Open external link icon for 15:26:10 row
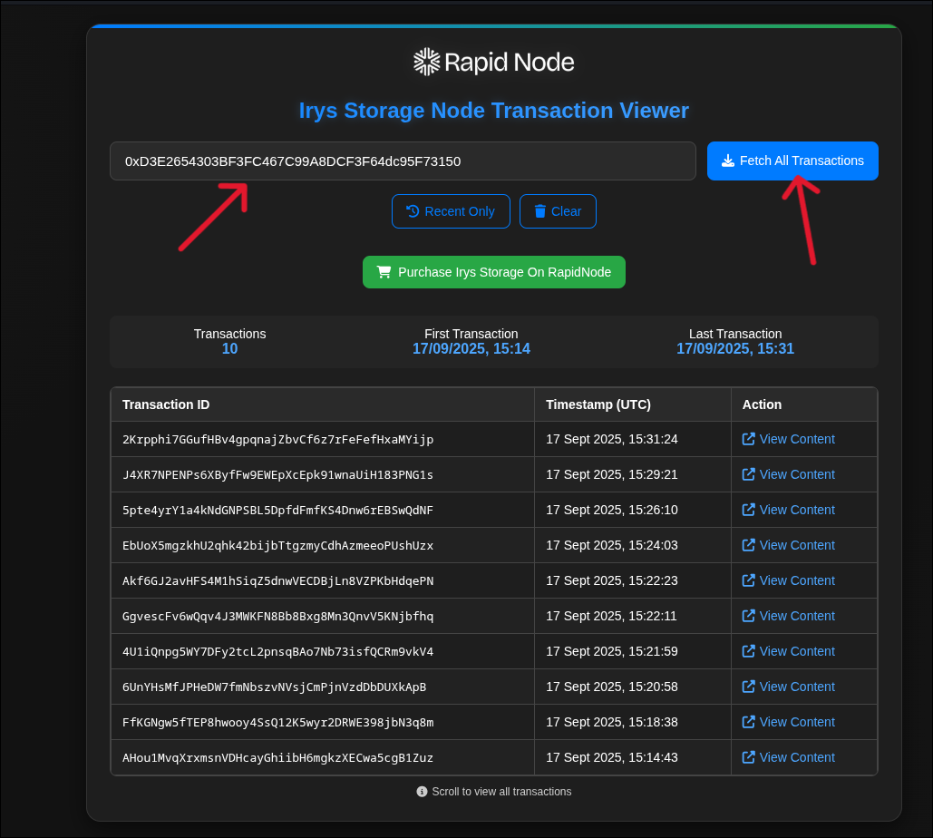The image size is (933, 838). pos(749,510)
